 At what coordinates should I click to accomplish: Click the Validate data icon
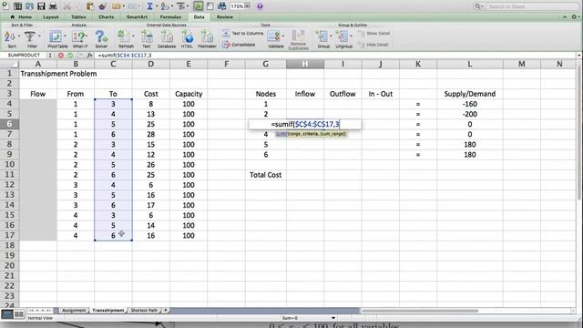274,36
